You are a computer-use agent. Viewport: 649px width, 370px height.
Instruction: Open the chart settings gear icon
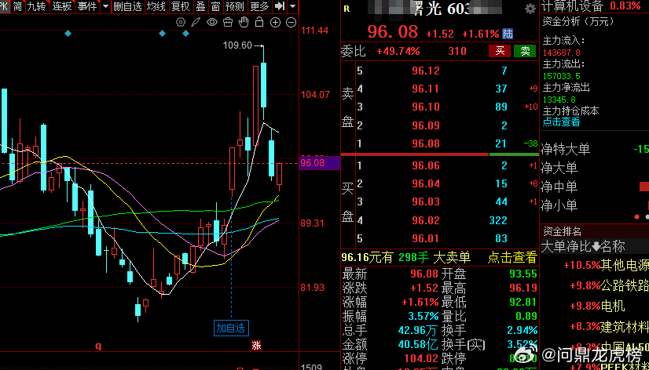point(181,22)
